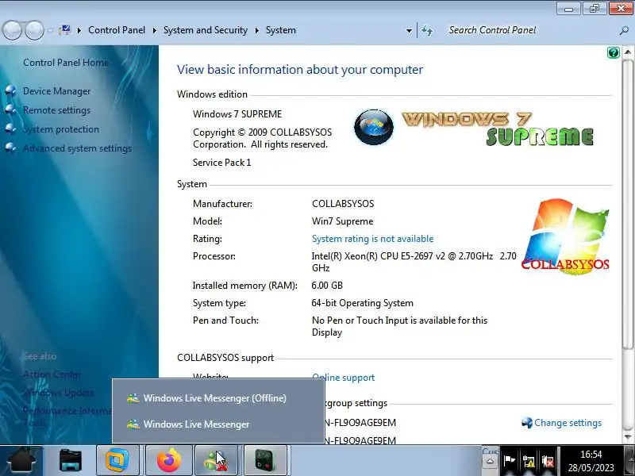Open recent pages dropdown arrow
Screen dimensions: 635x476
point(50,31)
